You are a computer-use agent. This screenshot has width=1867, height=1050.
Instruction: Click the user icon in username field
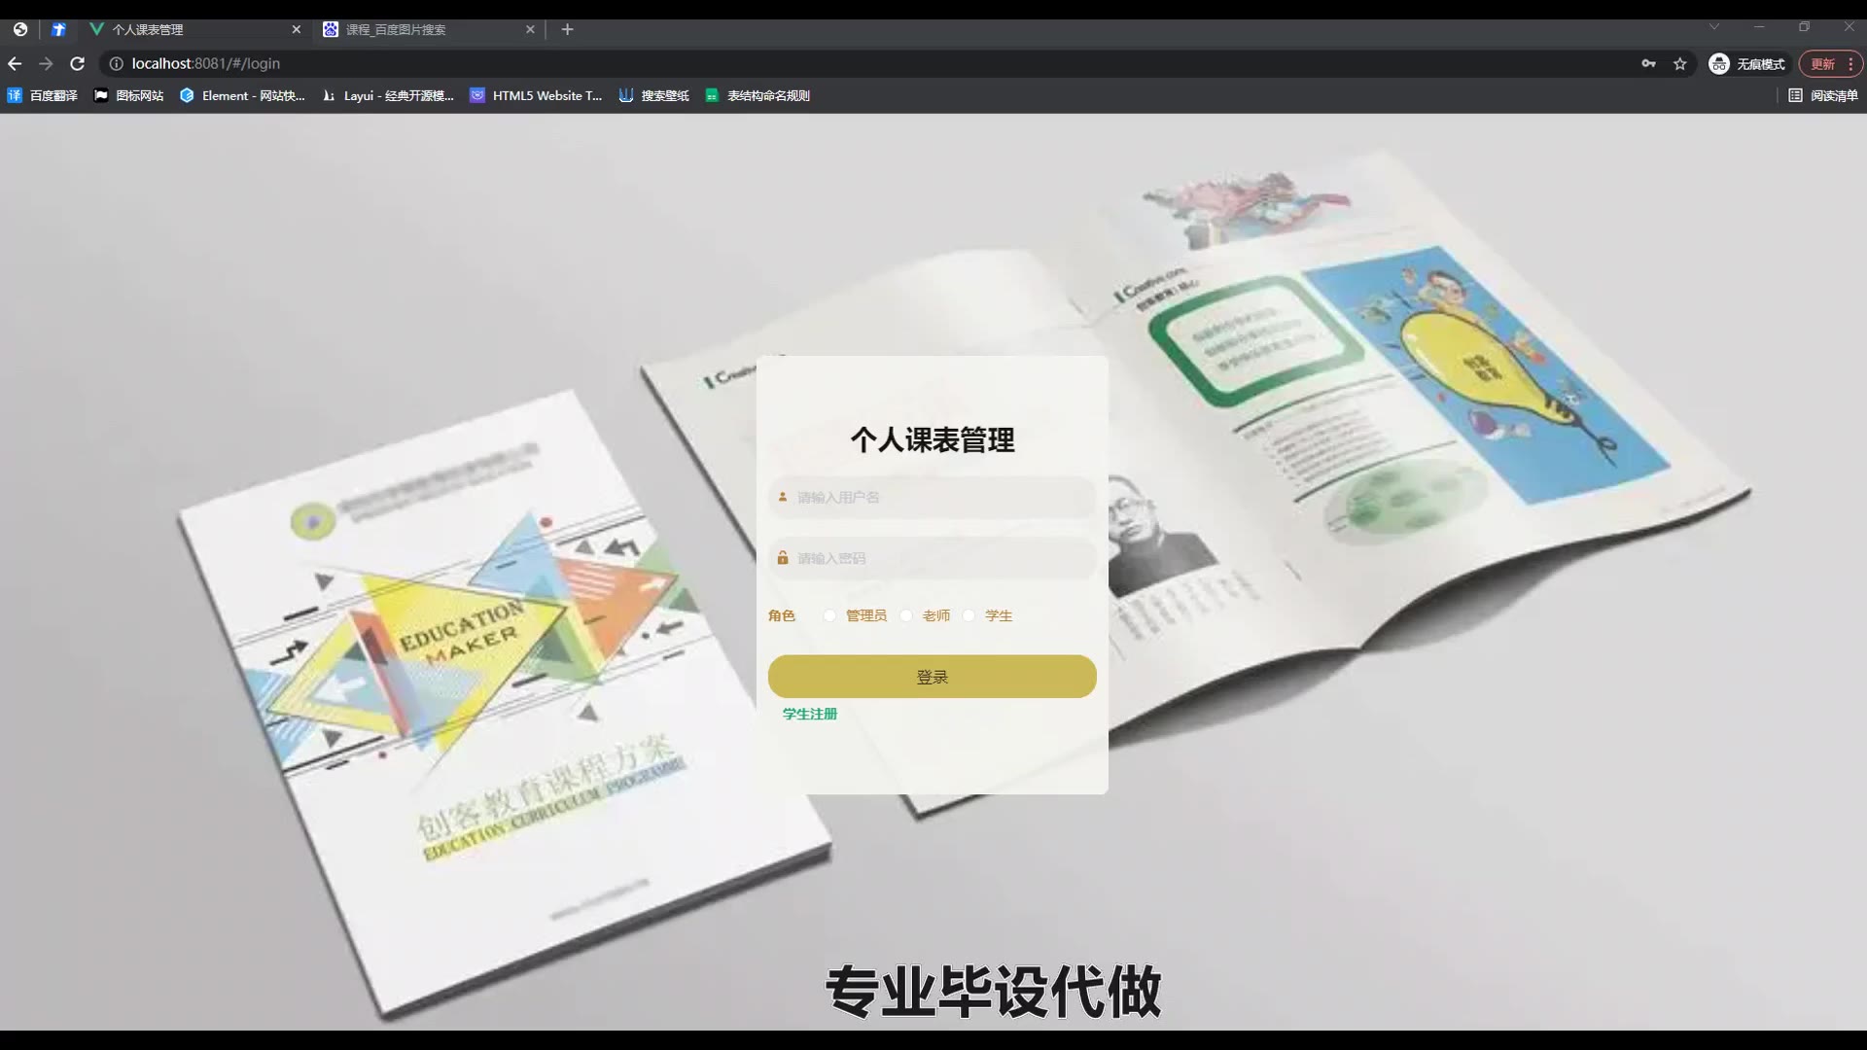pyautogui.click(x=782, y=497)
